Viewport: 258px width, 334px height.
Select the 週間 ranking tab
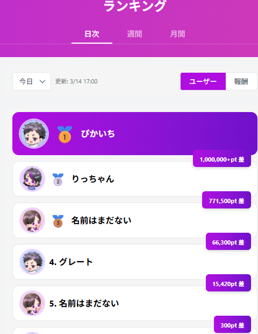coord(134,34)
